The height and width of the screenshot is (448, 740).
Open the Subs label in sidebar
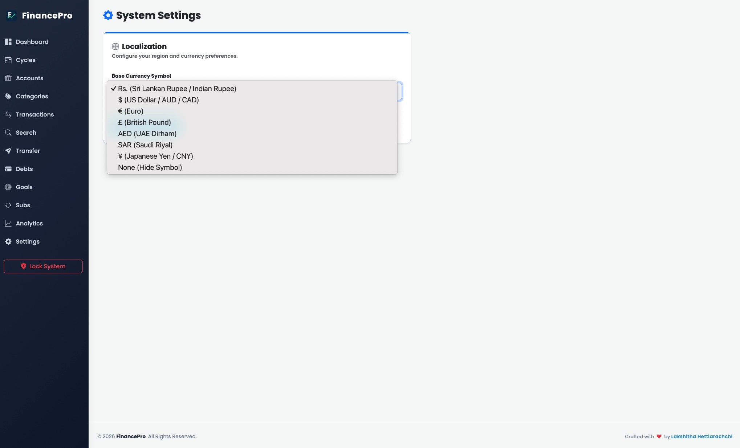23,205
